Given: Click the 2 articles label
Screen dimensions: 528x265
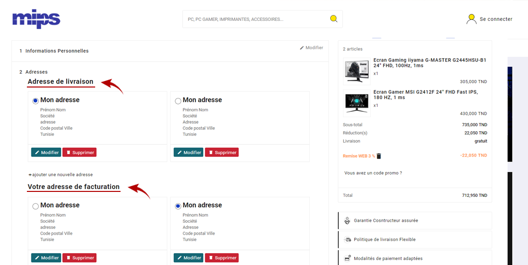Looking at the screenshot, I should tap(353, 49).
